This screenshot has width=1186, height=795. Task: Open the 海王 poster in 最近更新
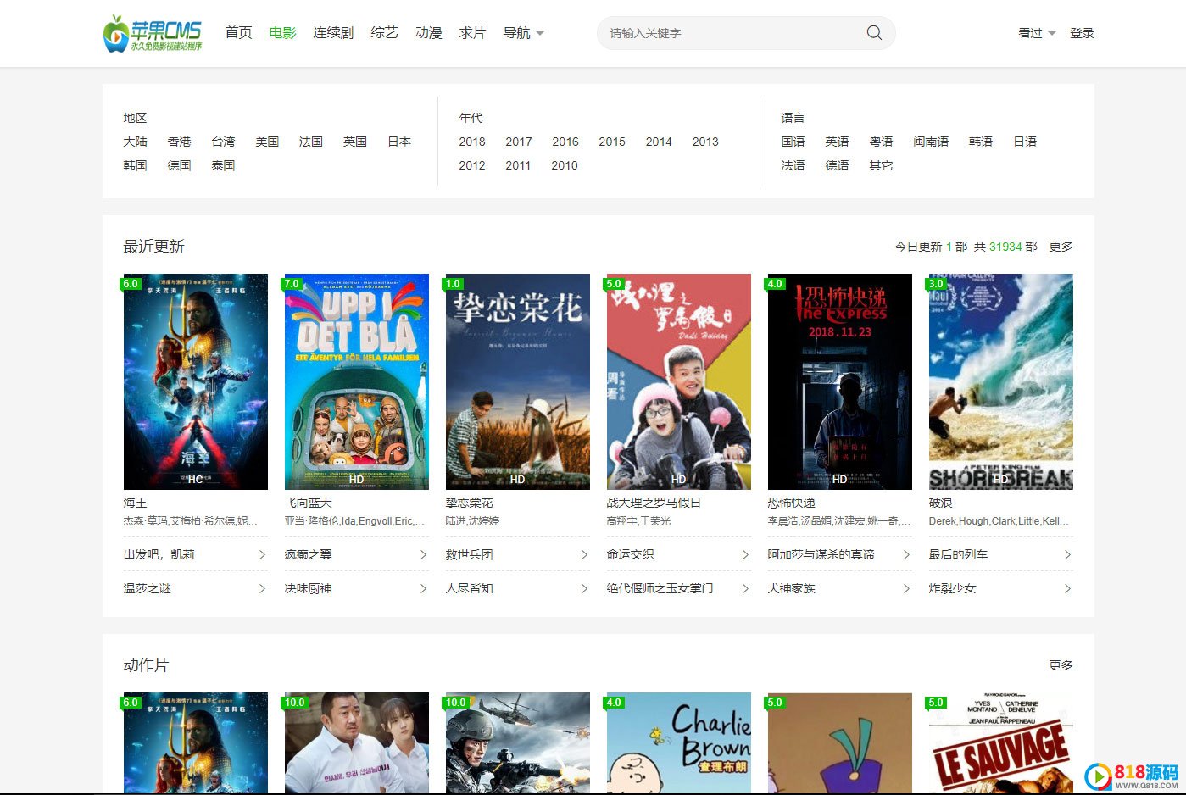click(196, 381)
